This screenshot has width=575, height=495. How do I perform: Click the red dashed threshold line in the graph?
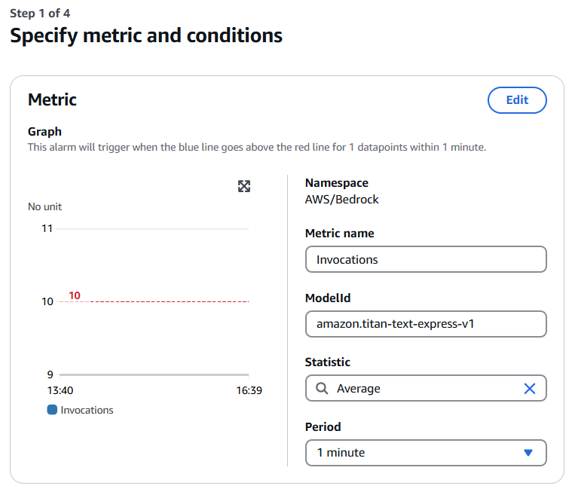pyautogui.click(x=166, y=301)
